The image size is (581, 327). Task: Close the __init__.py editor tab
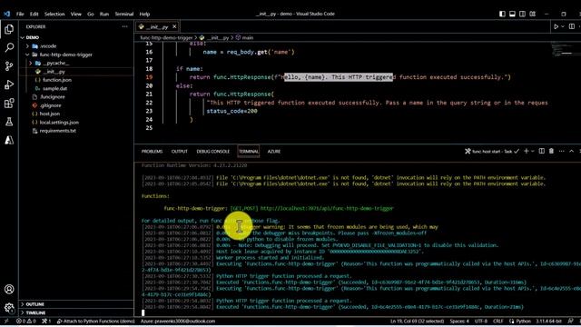174,26
